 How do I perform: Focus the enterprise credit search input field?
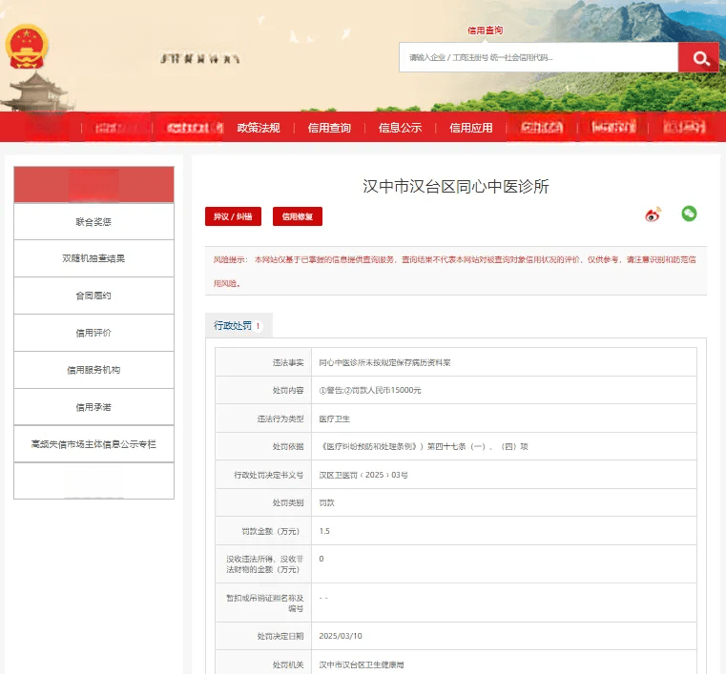pos(538,57)
